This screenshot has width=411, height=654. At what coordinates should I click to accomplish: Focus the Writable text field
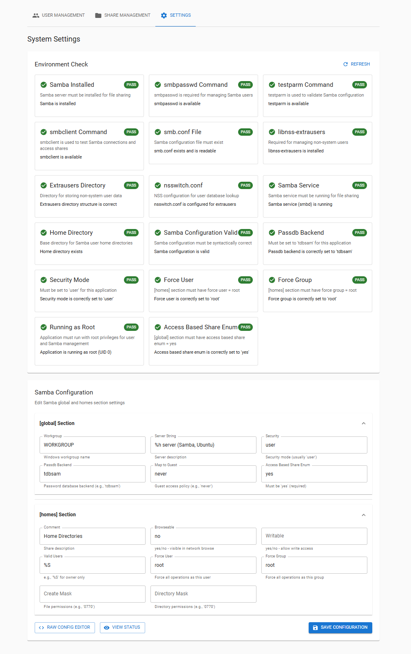click(314, 536)
